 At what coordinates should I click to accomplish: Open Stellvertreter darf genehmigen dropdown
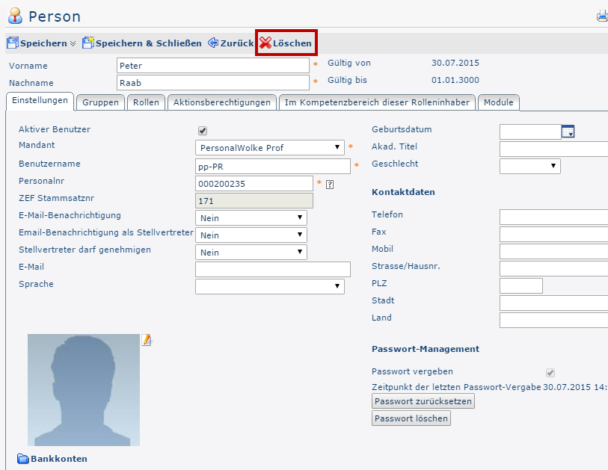(251, 253)
